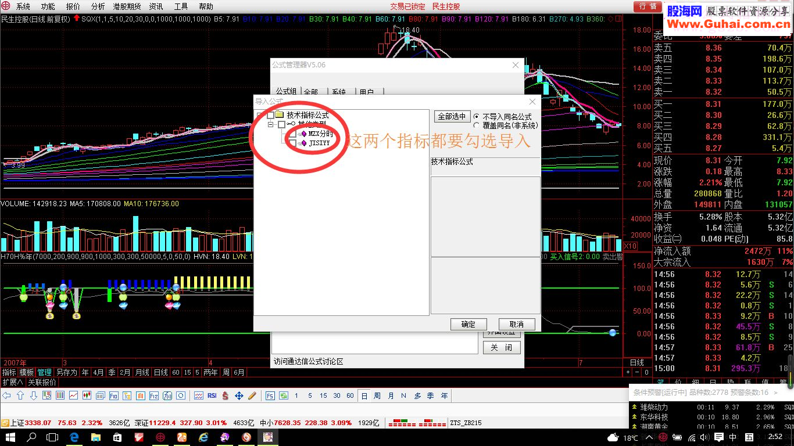The height and width of the screenshot is (446, 794).
Task: Switch to 公式组 tab in 公式管理器
Action: 286,92
